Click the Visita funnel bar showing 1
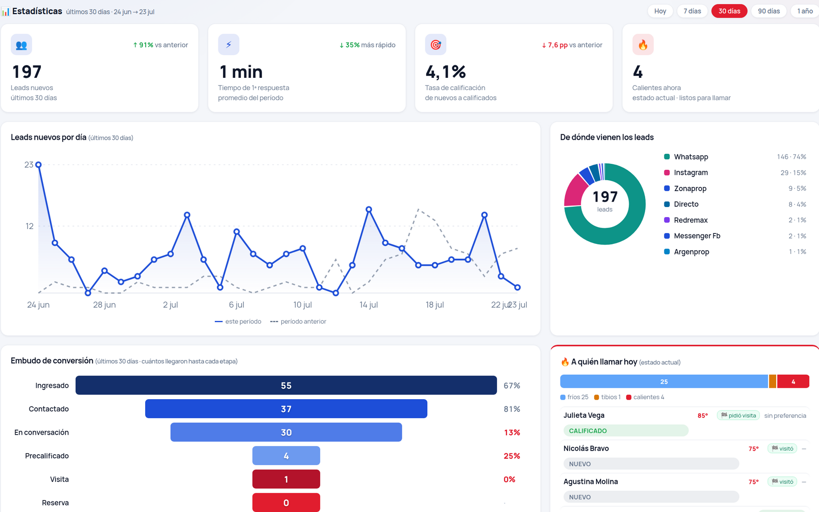The image size is (819, 512). click(x=286, y=479)
